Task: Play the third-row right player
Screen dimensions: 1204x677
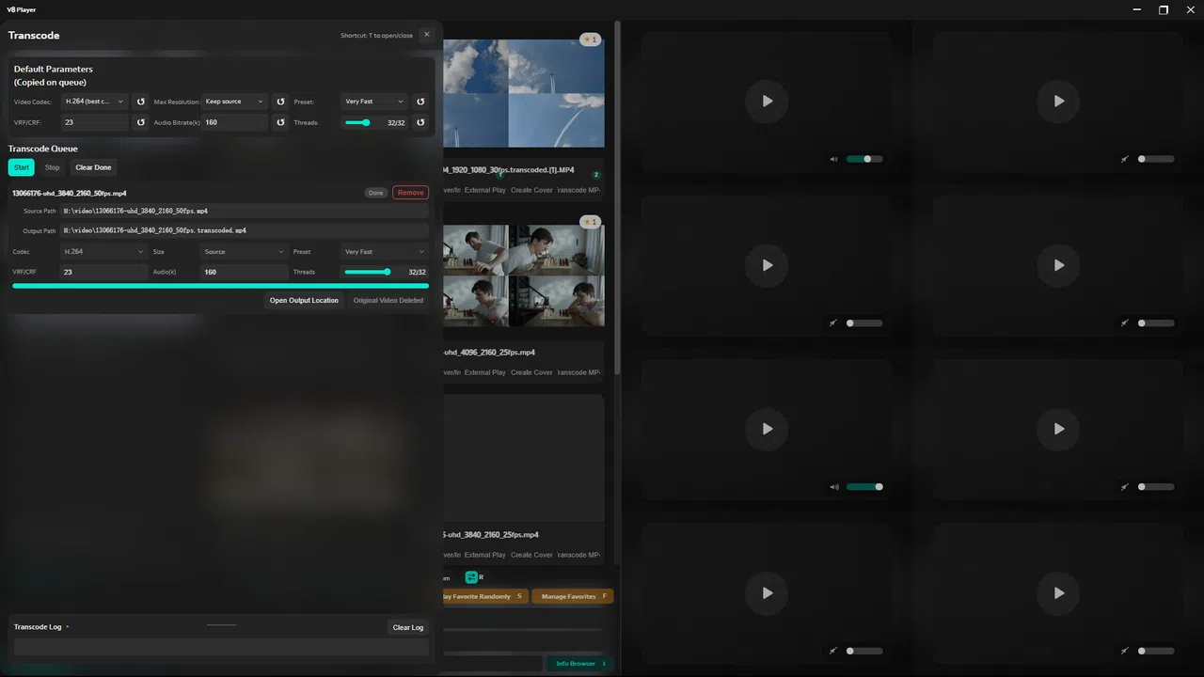Action: 1058,429
